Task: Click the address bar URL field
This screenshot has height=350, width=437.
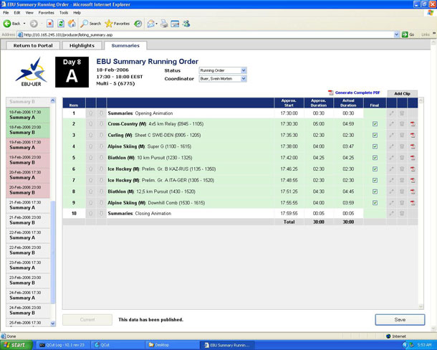Action: click(x=208, y=34)
